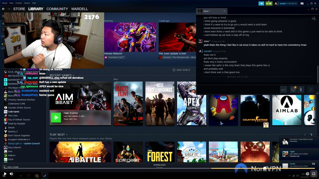The width and height of the screenshot is (319, 179).
Task: Select Don't Starve Together in the game list
Action: [x=19, y=136]
